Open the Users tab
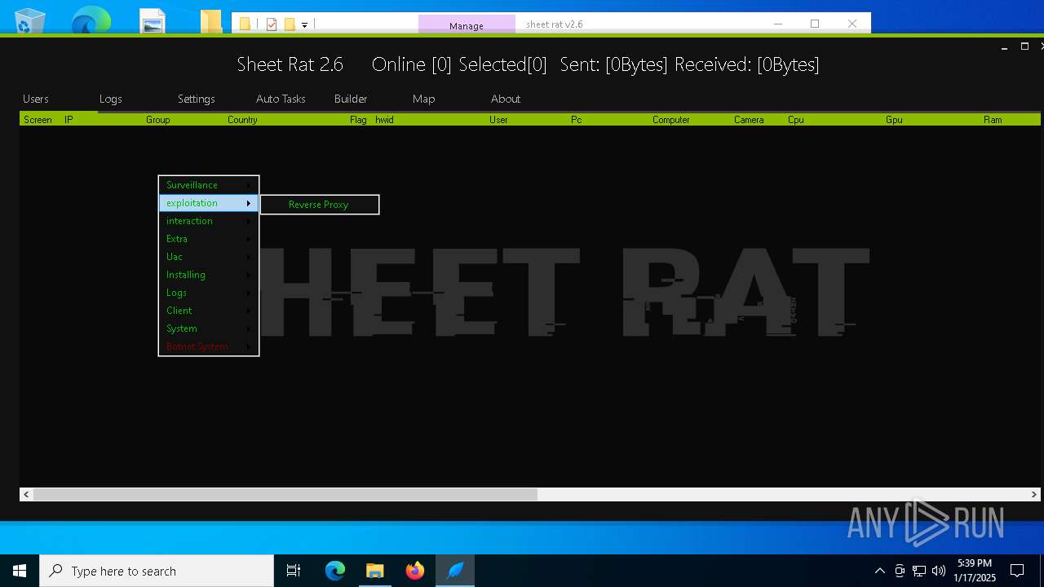This screenshot has width=1044, height=587. click(36, 99)
